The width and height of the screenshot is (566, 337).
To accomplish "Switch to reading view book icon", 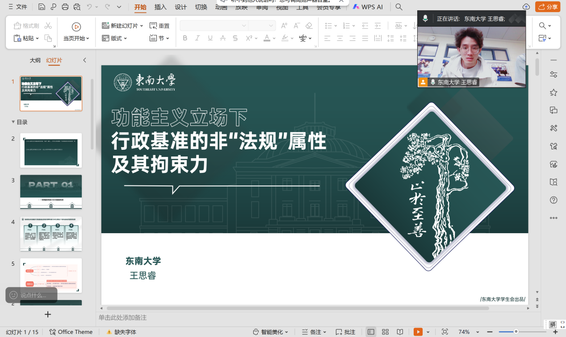I will pyautogui.click(x=400, y=332).
